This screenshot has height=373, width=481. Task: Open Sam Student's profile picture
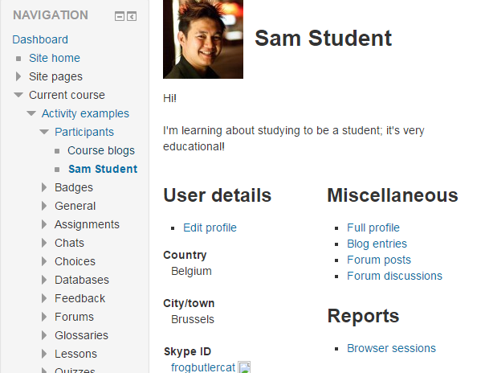click(203, 39)
